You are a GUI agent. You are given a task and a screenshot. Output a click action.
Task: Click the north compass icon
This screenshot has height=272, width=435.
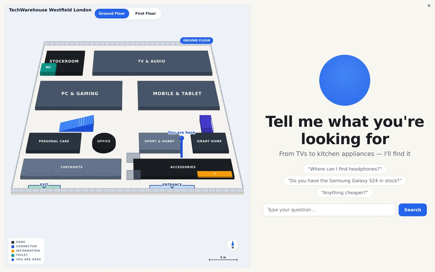pos(233,244)
